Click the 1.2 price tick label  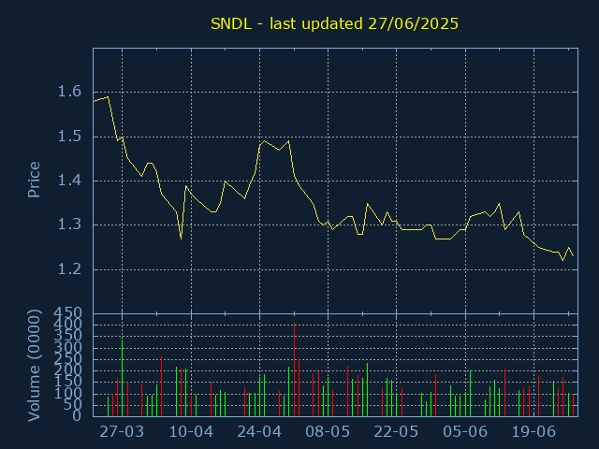(x=69, y=269)
